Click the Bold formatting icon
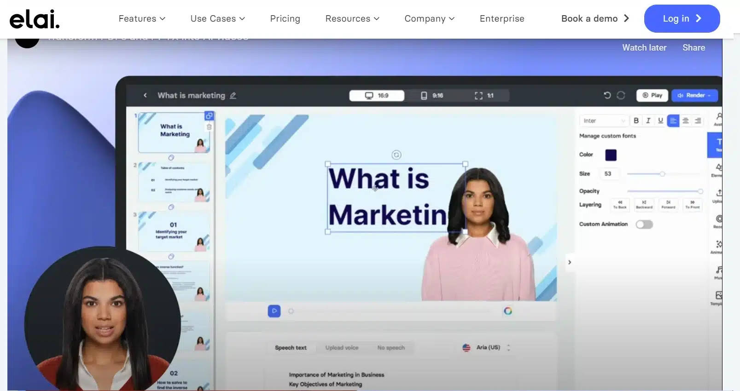The height and width of the screenshot is (391, 740). [x=636, y=121]
